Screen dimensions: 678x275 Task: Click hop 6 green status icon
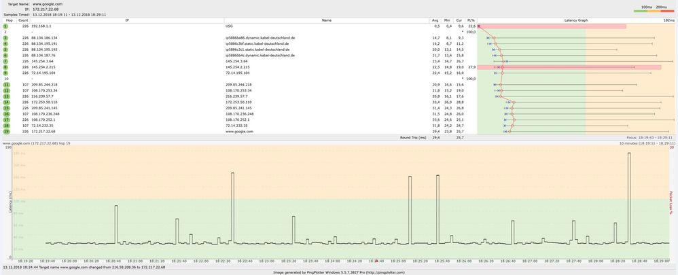[5, 56]
